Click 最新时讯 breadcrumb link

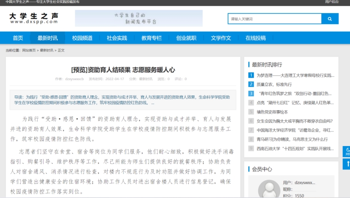click(46, 50)
